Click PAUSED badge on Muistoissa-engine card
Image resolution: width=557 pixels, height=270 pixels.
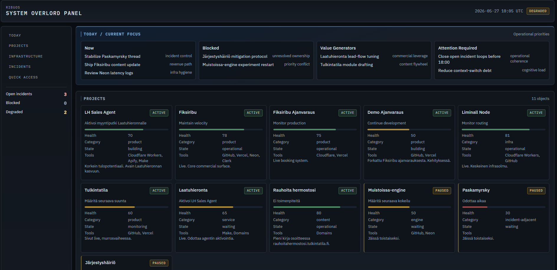pyautogui.click(x=442, y=191)
